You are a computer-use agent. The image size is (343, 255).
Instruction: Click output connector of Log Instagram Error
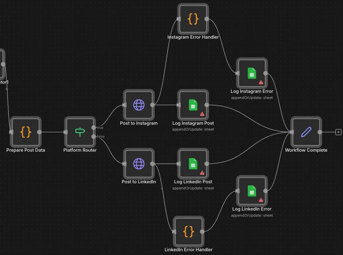point(265,73)
